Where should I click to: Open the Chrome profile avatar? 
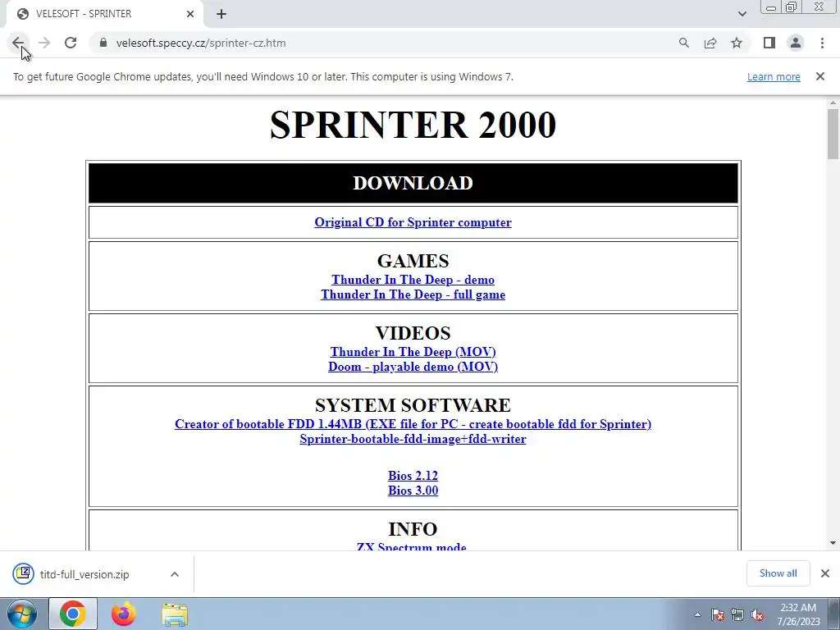(796, 43)
